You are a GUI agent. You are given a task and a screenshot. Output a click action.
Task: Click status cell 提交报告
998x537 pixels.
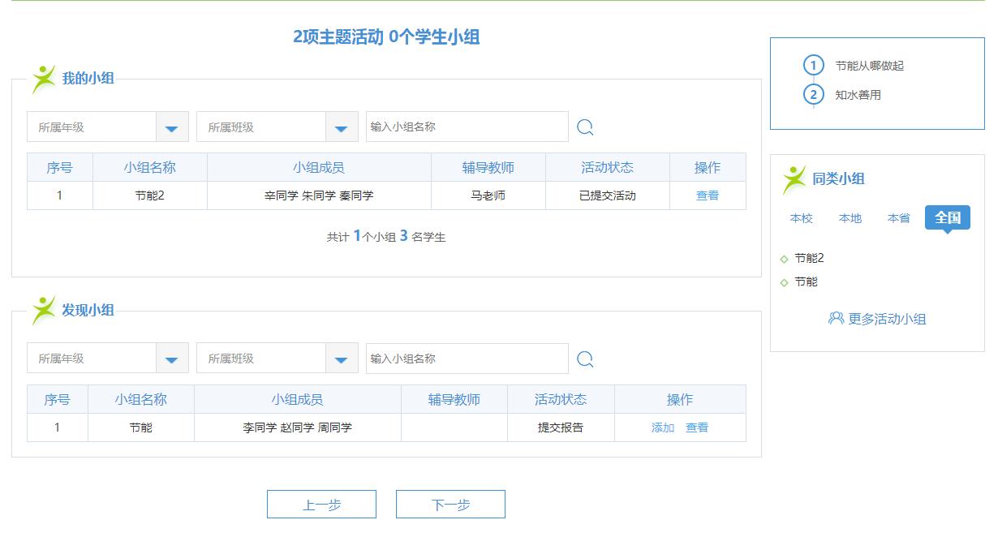(561, 427)
